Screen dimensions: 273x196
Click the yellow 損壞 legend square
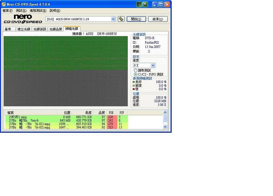click(x=134, y=86)
